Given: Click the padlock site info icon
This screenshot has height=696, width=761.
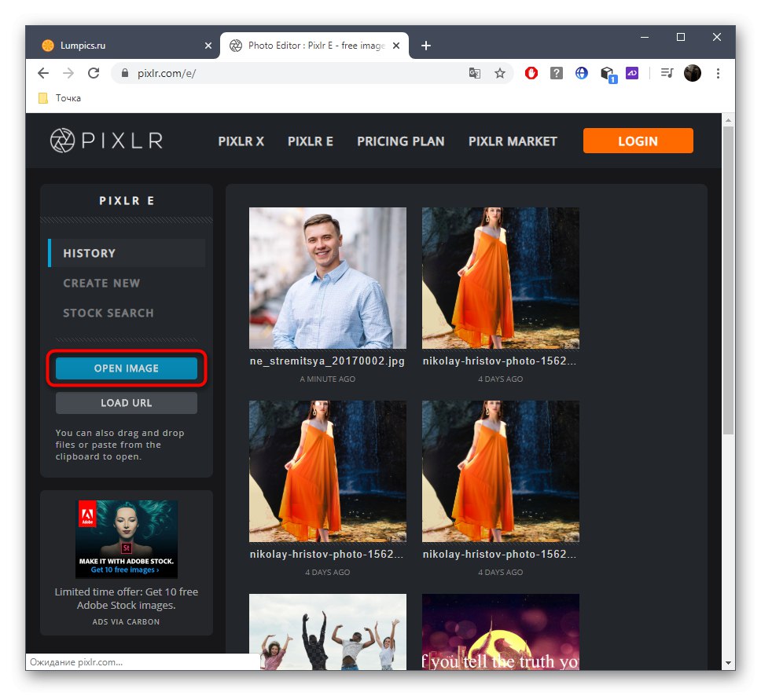Looking at the screenshot, I should coord(125,73).
